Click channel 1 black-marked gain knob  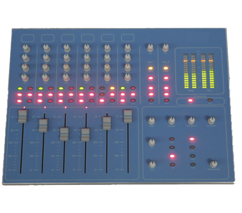tap(26, 48)
